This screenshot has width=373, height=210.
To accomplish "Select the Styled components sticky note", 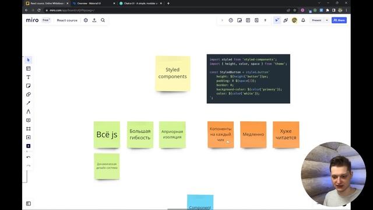I will pos(173,73).
